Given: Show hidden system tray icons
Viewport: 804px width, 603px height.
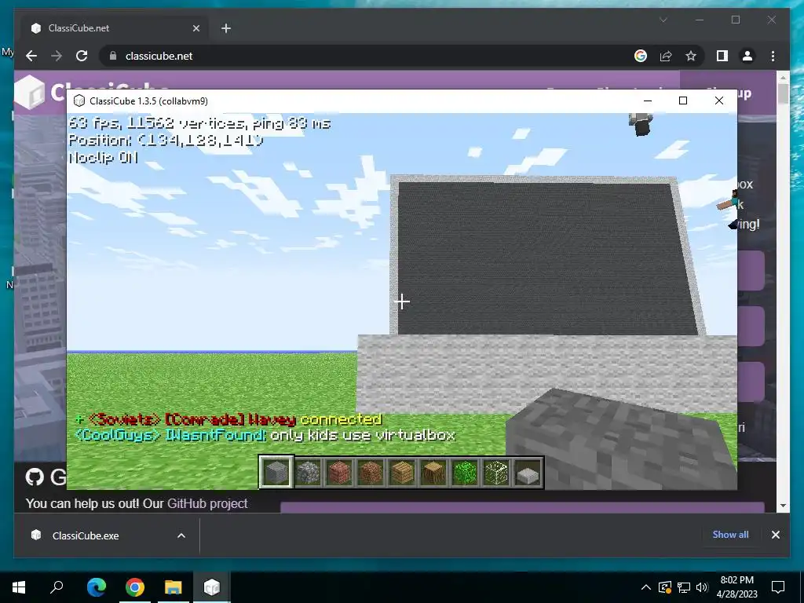Looking at the screenshot, I should coord(646,587).
